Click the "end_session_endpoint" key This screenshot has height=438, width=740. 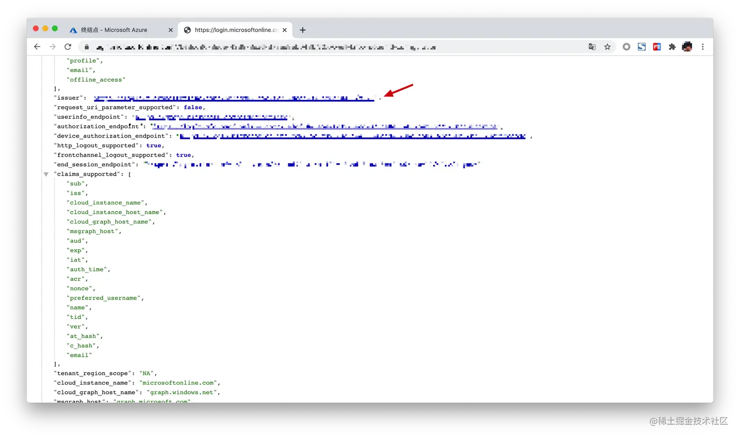click(x=94, y=165)
